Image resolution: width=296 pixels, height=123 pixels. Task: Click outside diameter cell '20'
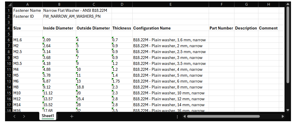pos(94,93)
